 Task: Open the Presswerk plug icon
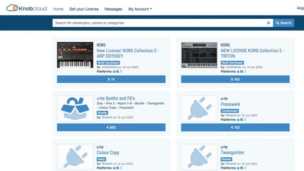coord(199,109)
